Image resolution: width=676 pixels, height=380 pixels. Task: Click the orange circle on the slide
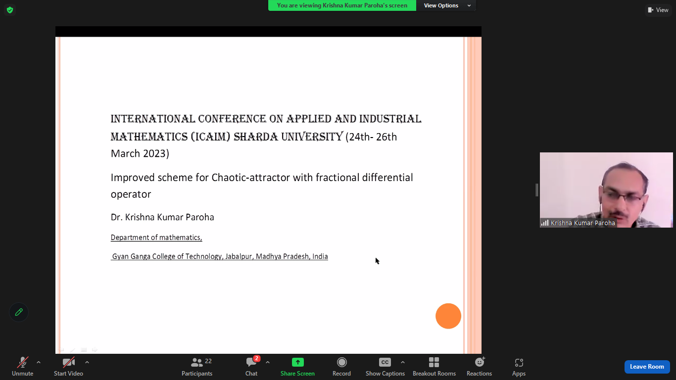click(x=448, y=316)
